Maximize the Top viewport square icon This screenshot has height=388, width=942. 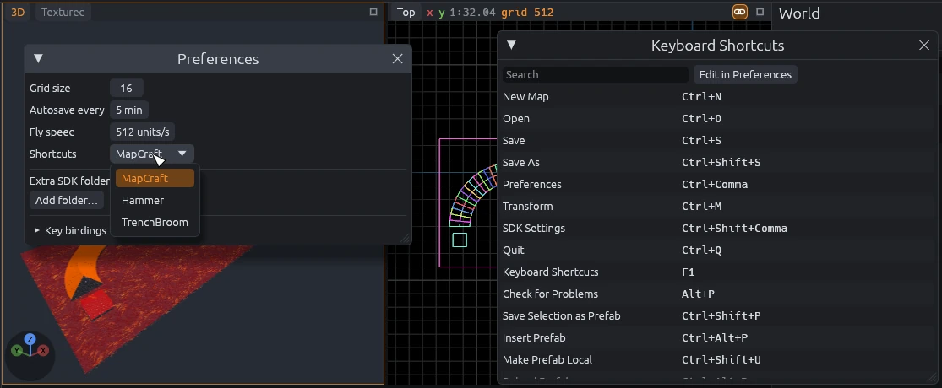760,12
